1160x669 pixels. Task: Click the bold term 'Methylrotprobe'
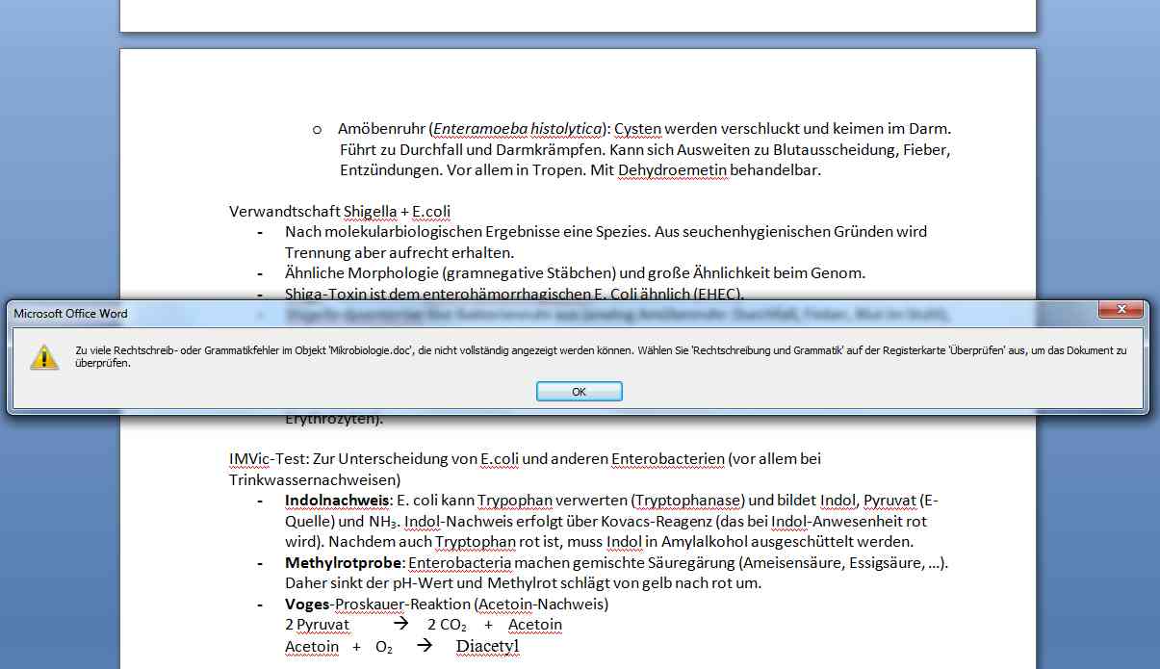point(342,562)
